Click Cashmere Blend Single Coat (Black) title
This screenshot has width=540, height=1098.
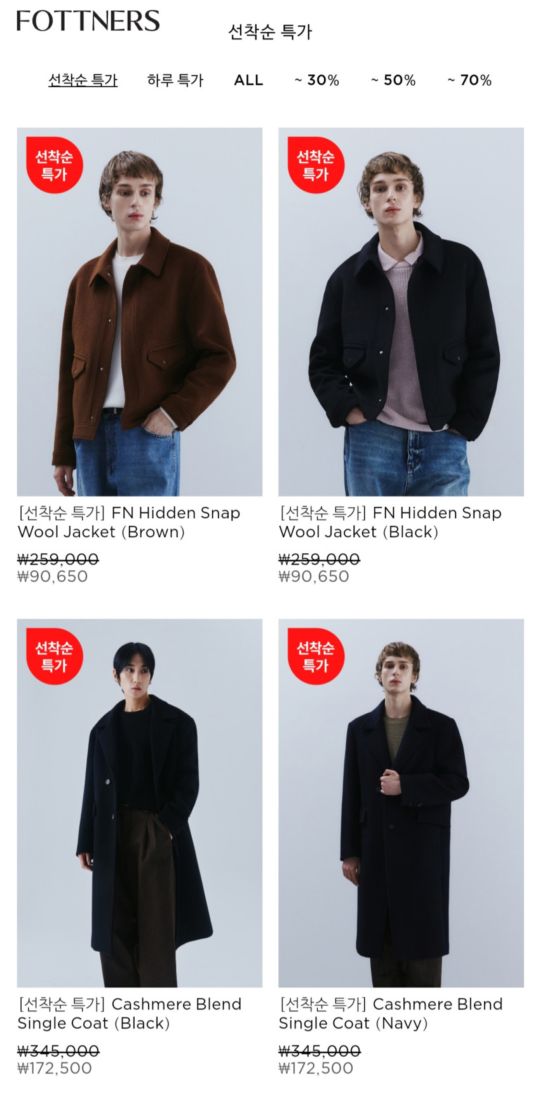pos(130,1013)
